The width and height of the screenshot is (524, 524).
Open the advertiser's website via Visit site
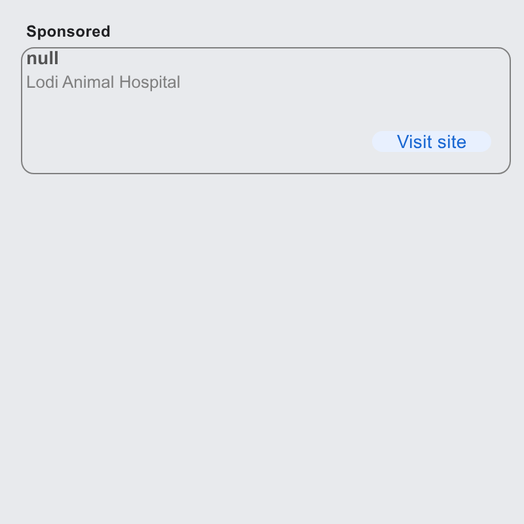[432, 141]
